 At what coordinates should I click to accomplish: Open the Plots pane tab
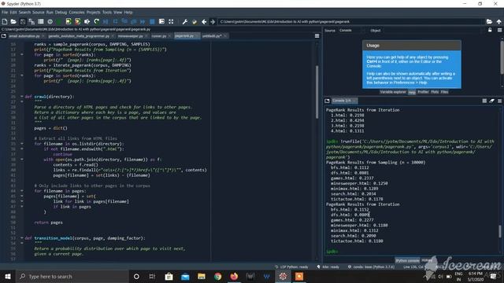[x=435, y=92]
